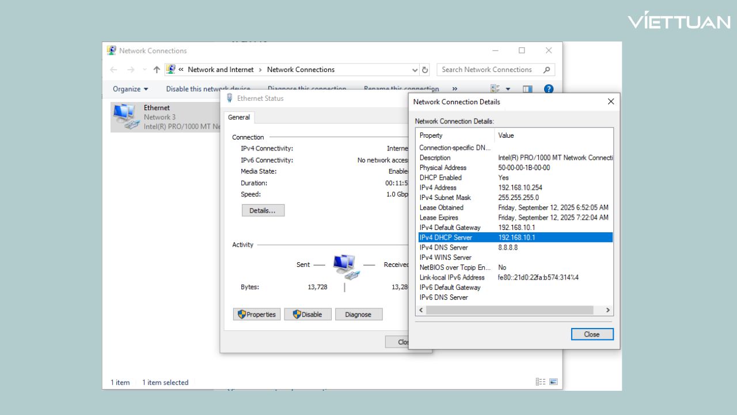Click the refresh icon beside address bar

pos(425,70)
